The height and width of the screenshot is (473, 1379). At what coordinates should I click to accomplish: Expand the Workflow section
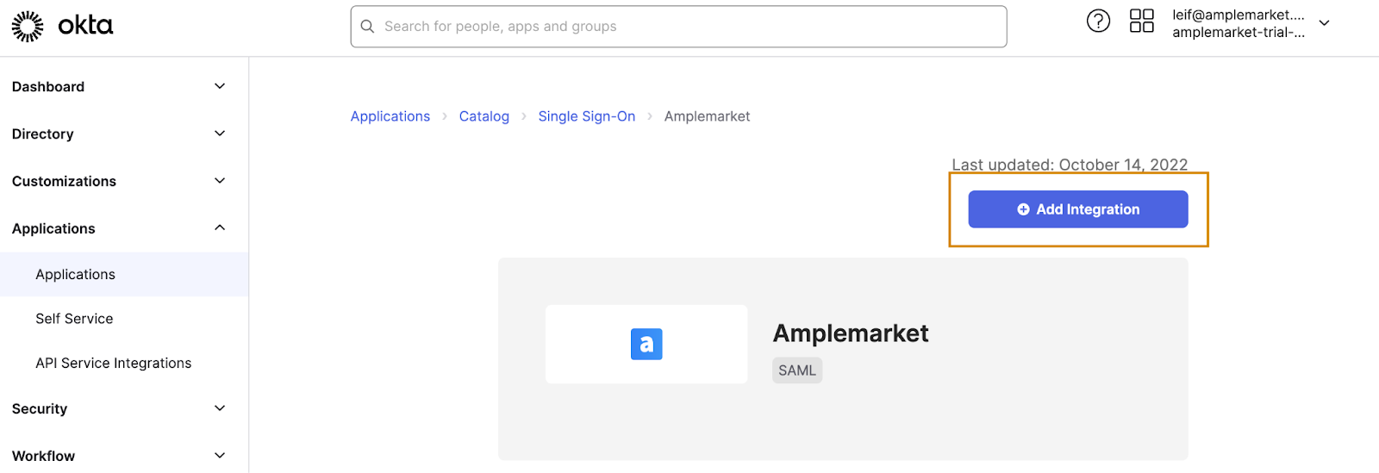pyautogui.click(x=220, y=456)
